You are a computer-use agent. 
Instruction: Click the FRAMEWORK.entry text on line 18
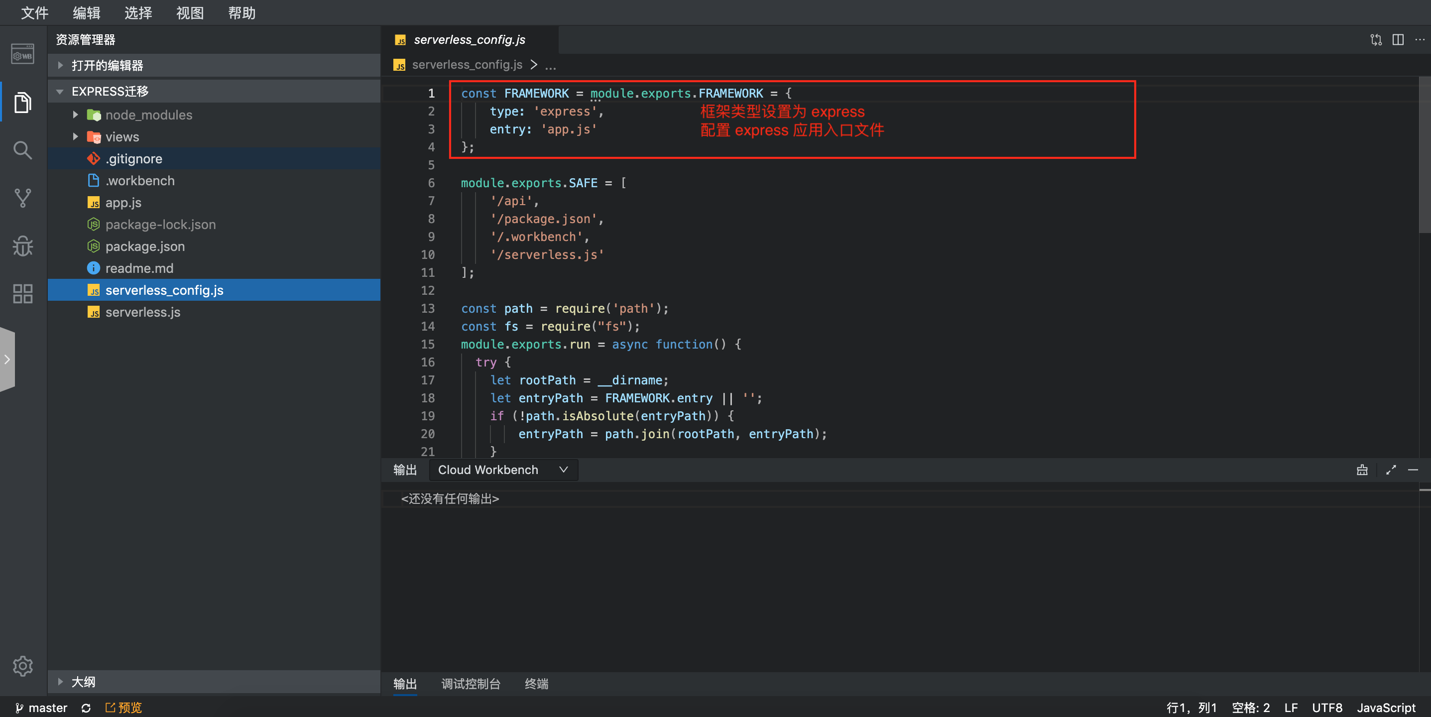[x=658, y=398]
